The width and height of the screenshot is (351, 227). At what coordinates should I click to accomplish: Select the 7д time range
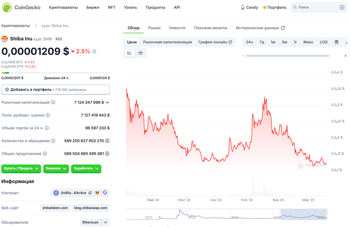262,42
